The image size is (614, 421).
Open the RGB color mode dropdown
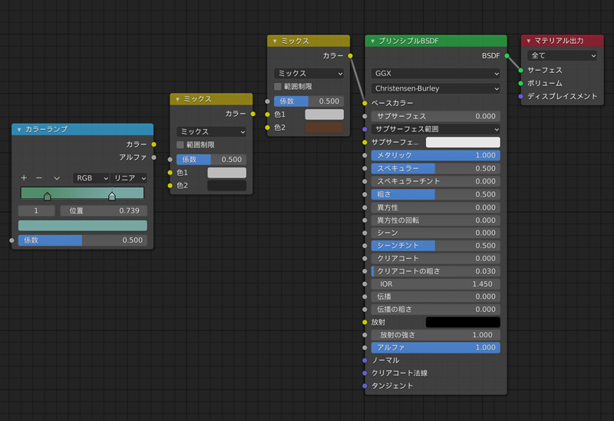pyautogui.click(x=91, y=178)
